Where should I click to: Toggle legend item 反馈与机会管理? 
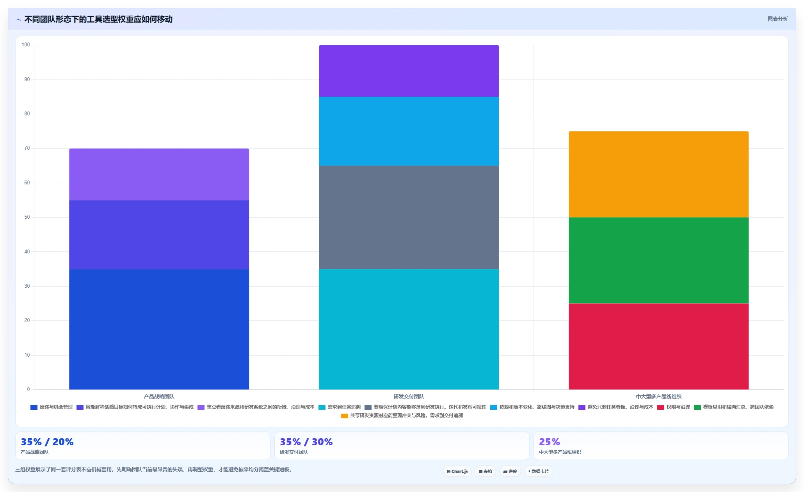coord(52,407)
